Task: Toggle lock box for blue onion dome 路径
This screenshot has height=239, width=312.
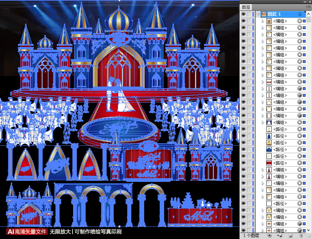Action: point(249,149)
